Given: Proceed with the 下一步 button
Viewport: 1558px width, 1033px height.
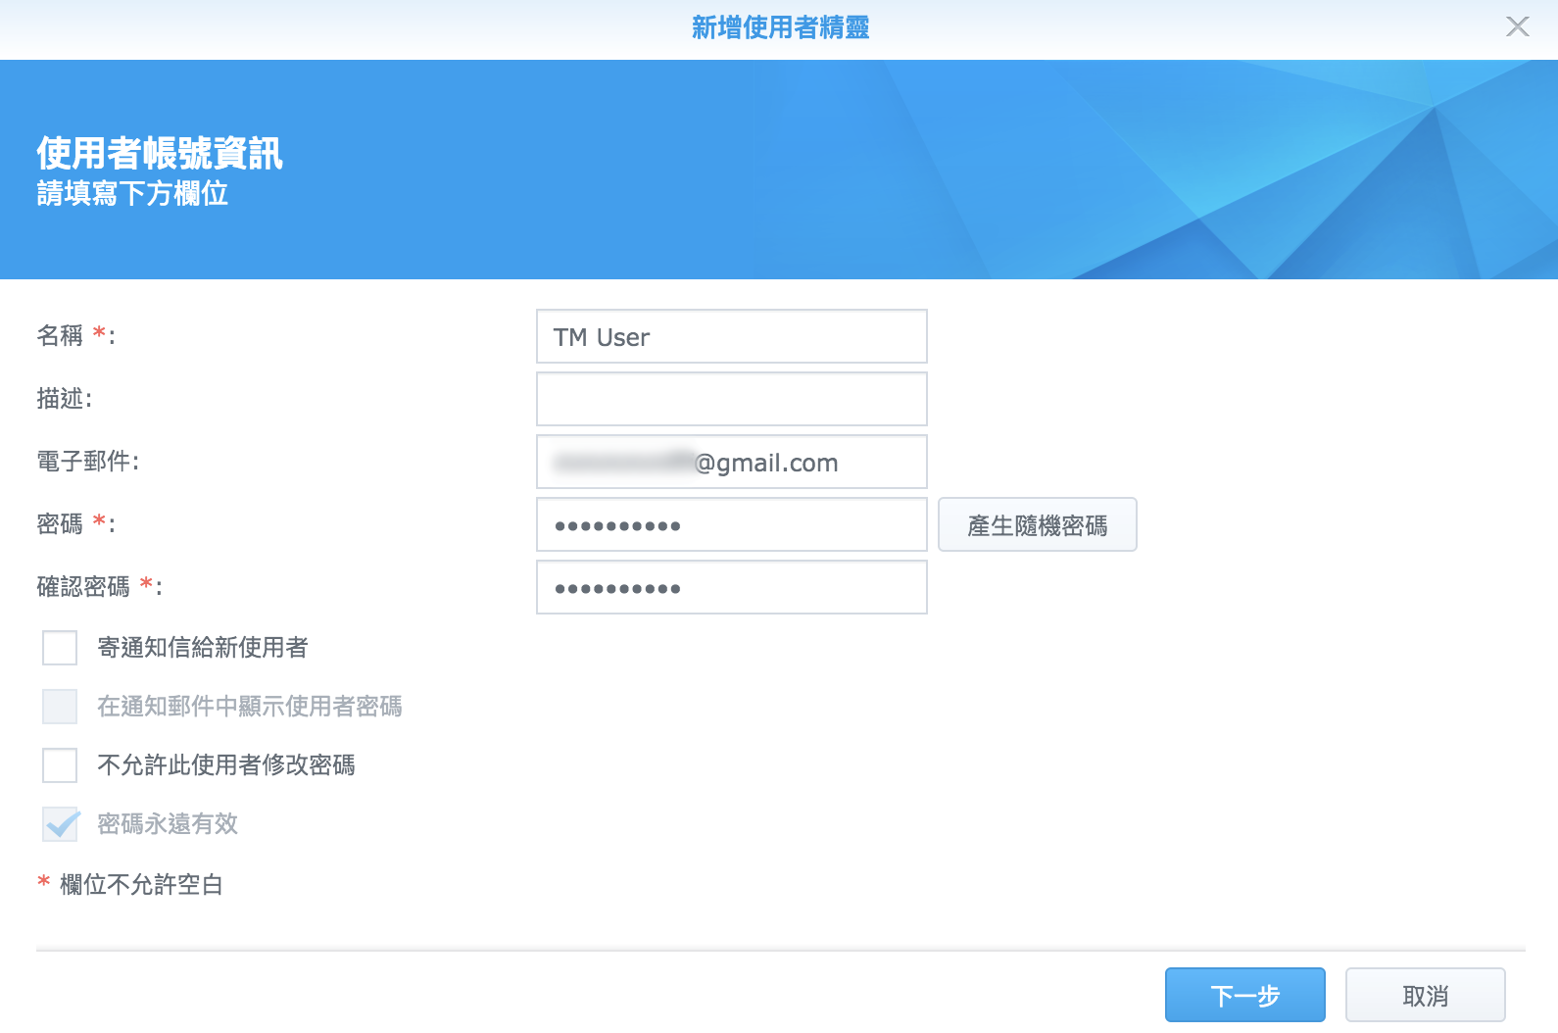Looking at the screenshot, I should click(1244, 996).
